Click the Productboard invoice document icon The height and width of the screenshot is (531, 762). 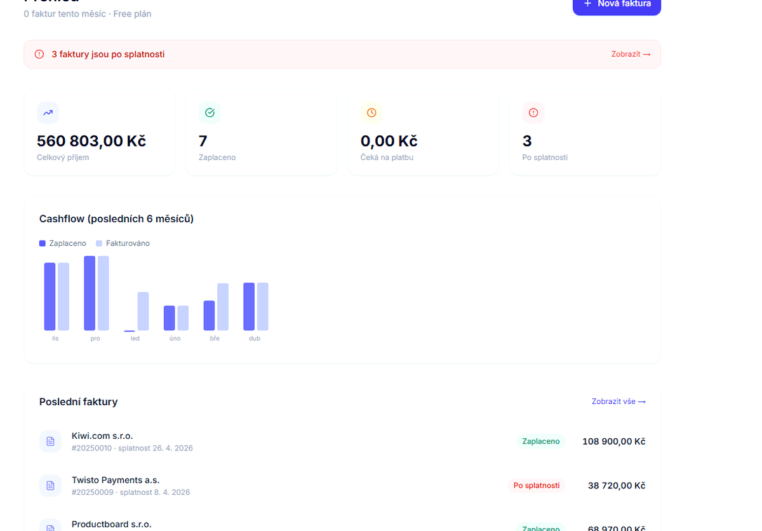pyautogui.click(x=50, y=525)
